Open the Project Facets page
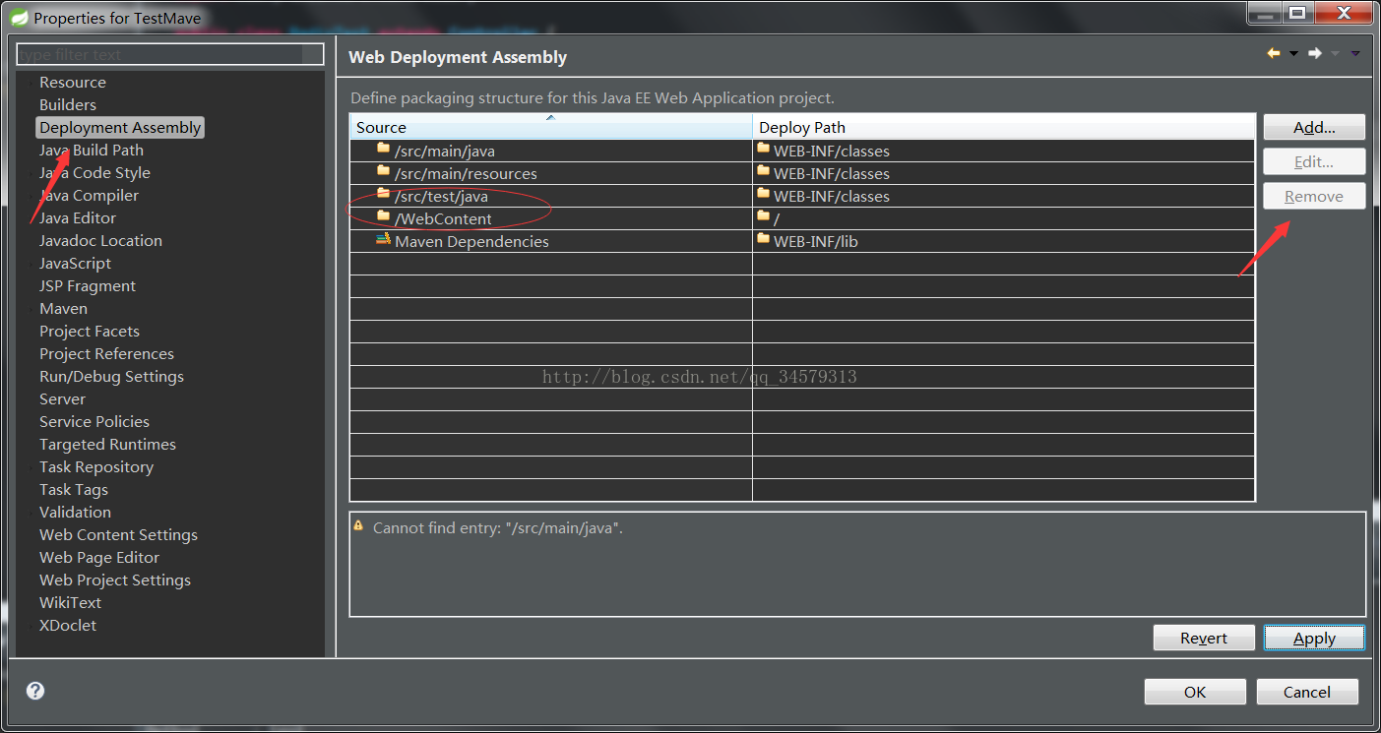This screenshot has height=733, width=1381. 90,332
